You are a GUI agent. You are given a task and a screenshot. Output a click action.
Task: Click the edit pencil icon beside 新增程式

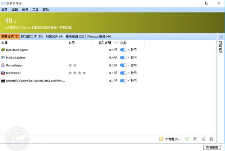tap(187, 139)
